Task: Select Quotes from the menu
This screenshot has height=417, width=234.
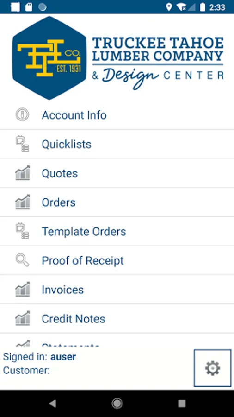Action: (x=117, y=173)
